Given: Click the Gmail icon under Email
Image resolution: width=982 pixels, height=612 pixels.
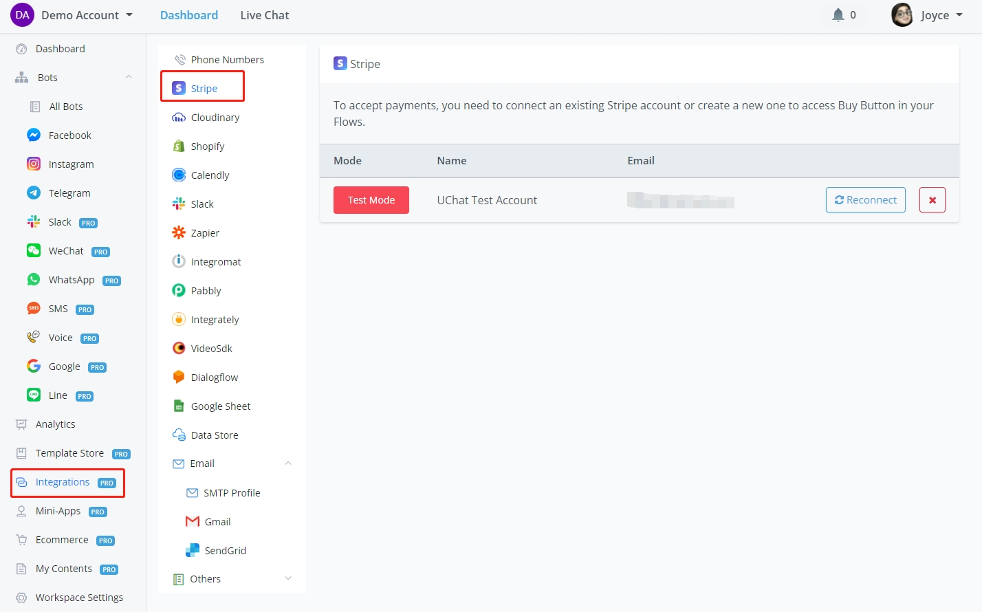Looking at the screenshot, I should pyautogui.click(x=193, y=522).
